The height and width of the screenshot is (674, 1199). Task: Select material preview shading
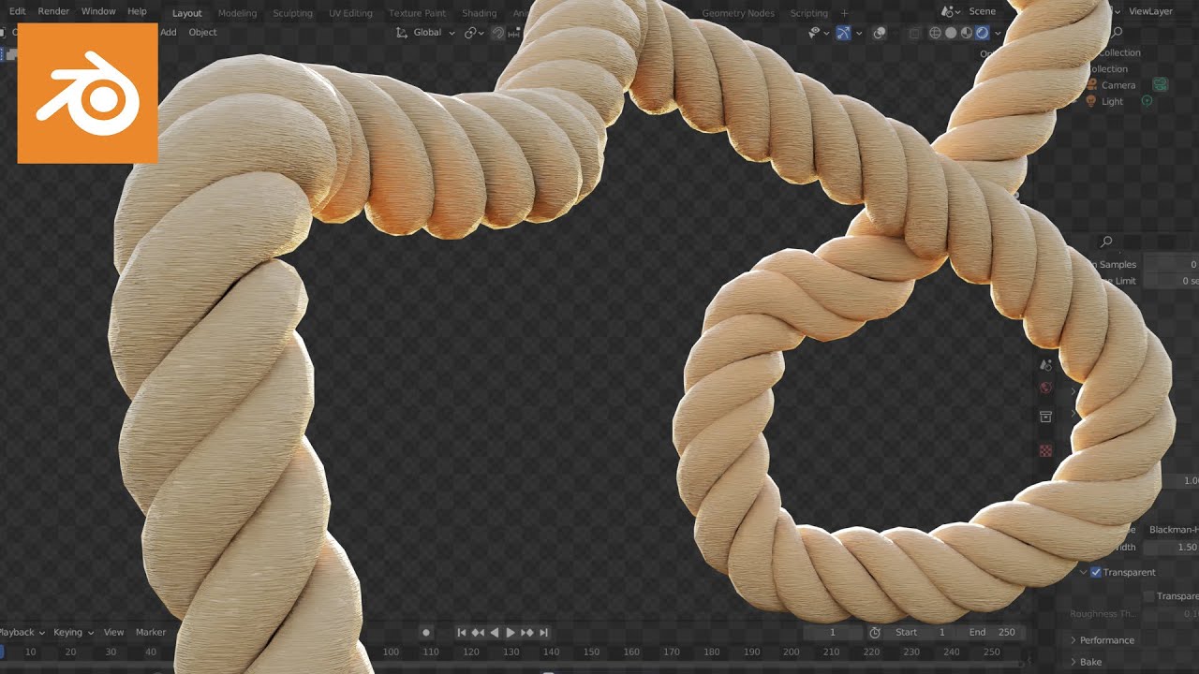click(x=966, y=33)
